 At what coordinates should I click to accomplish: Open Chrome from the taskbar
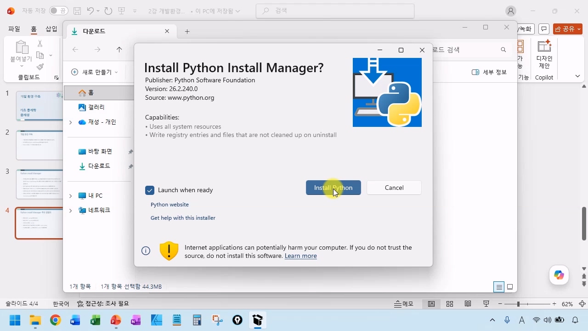[55, 320]
